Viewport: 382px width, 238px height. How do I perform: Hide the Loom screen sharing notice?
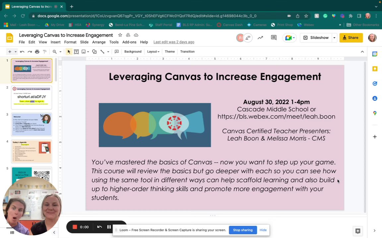(263, 230)
